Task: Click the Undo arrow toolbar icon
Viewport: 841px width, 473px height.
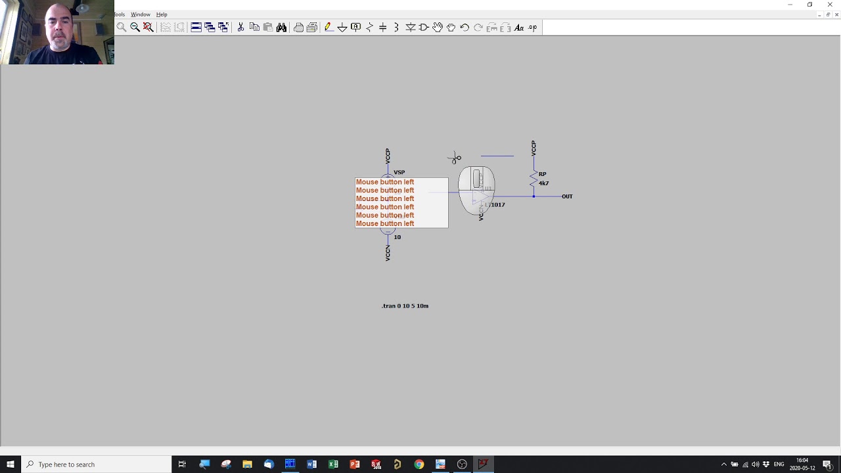Action: [465, 28]
